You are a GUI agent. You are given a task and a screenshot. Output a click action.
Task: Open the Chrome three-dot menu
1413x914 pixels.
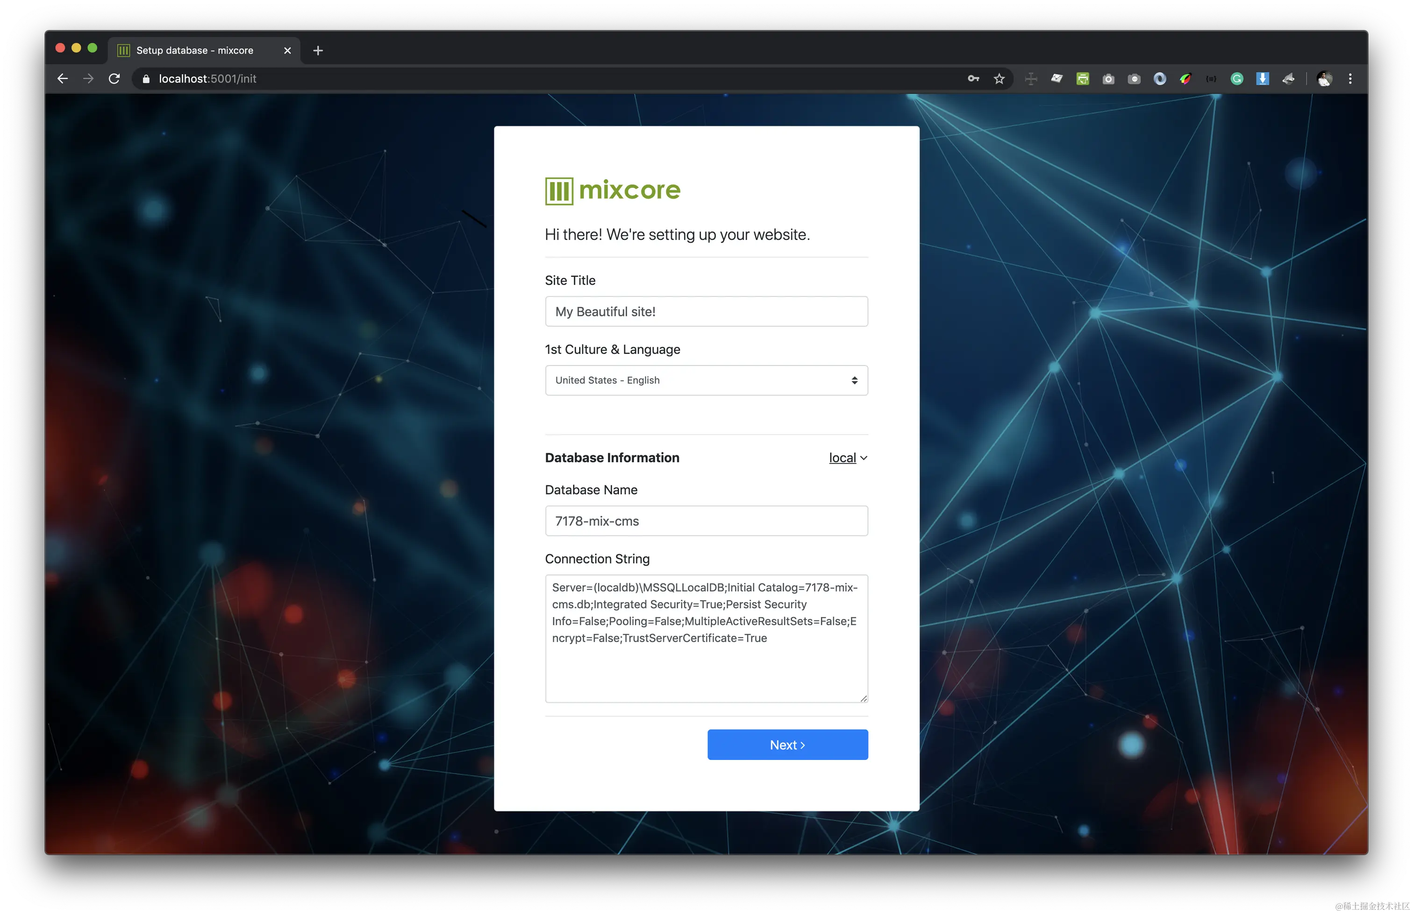pyautogui.click(x=1349, y=78)
